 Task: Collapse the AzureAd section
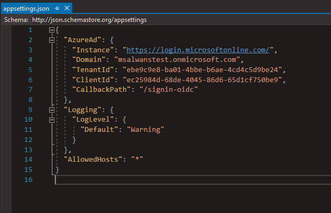coord(52,40)
